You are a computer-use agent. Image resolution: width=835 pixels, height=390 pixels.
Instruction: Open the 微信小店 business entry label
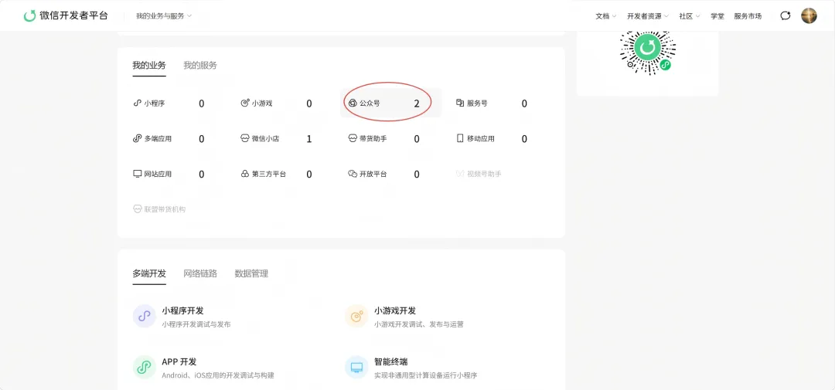pyautogui.click(x=266, y=138)
